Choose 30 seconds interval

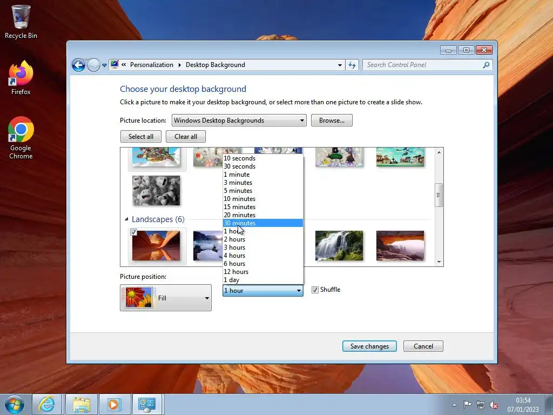coord(263,166)
